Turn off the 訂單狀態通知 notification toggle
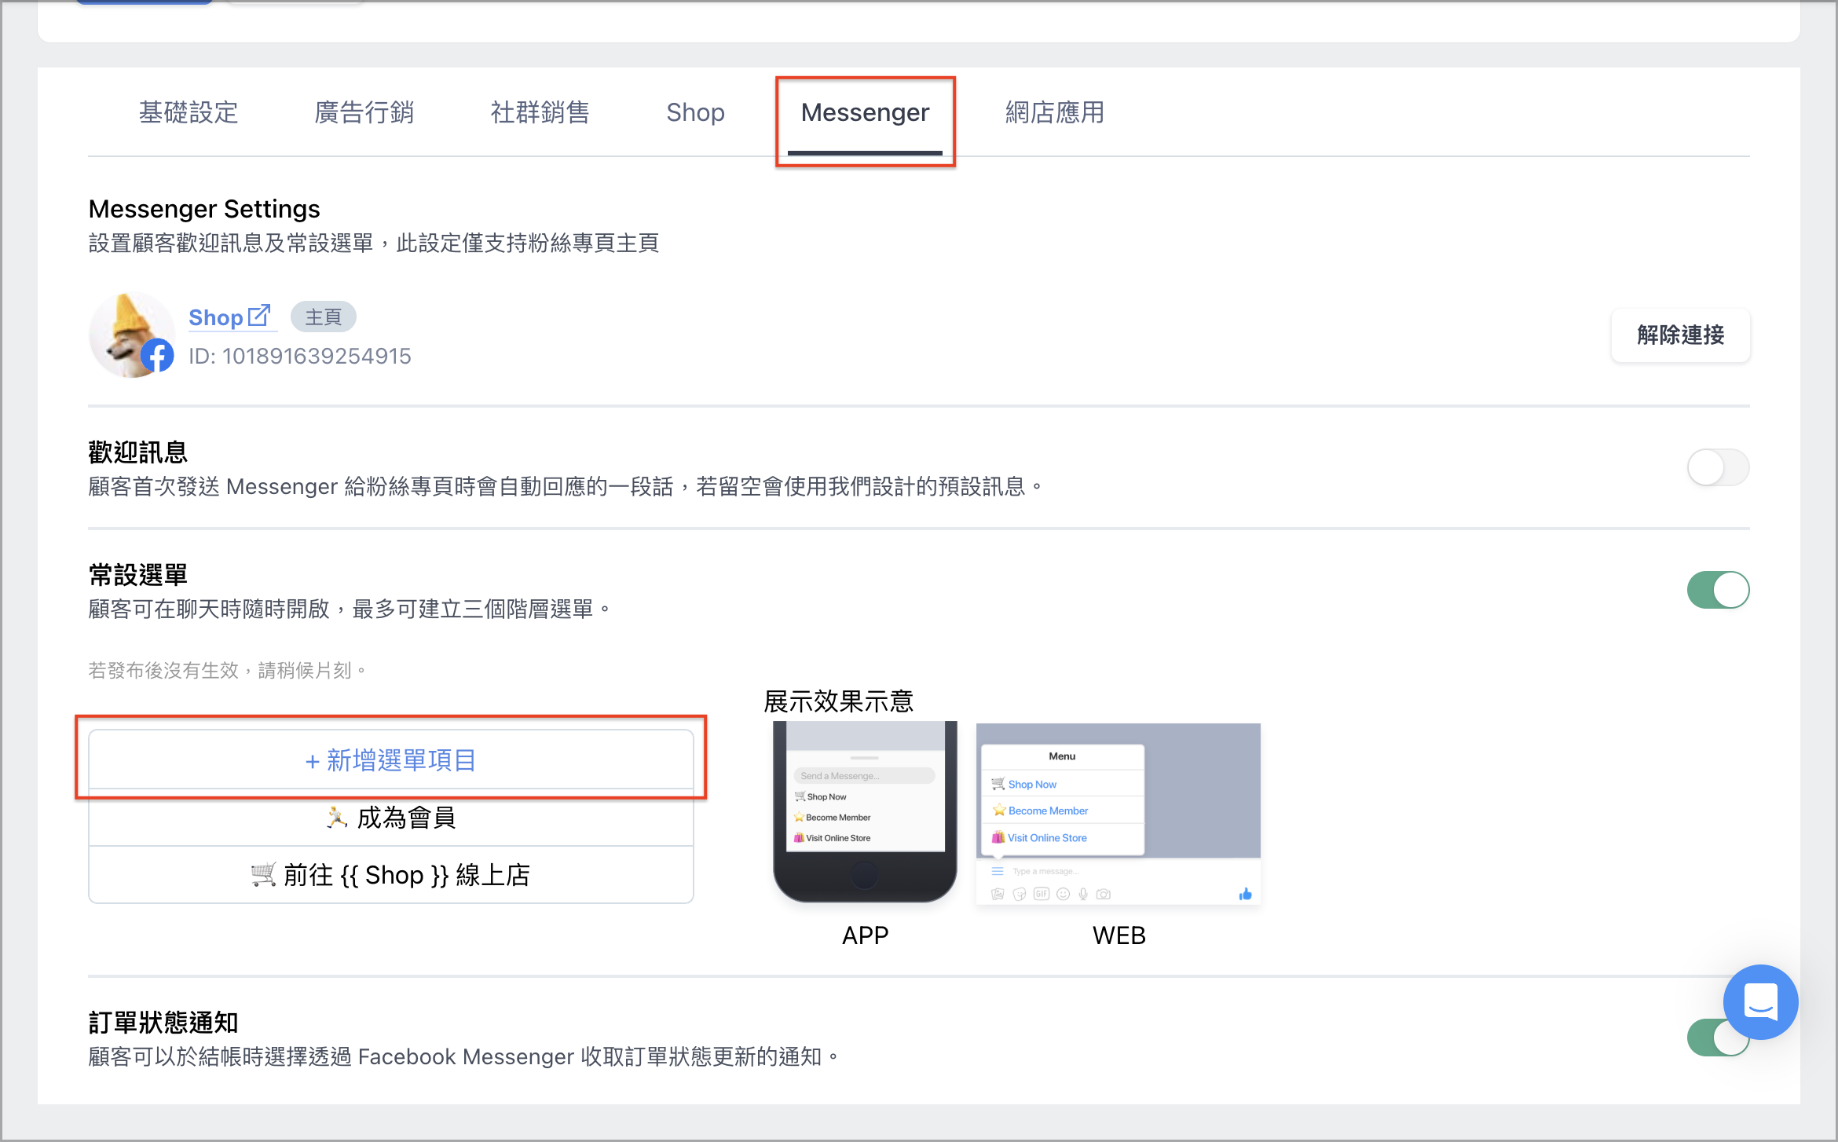Image resolution: width=1838 pixels, height=1142 pixels. coord(1718,1038)
